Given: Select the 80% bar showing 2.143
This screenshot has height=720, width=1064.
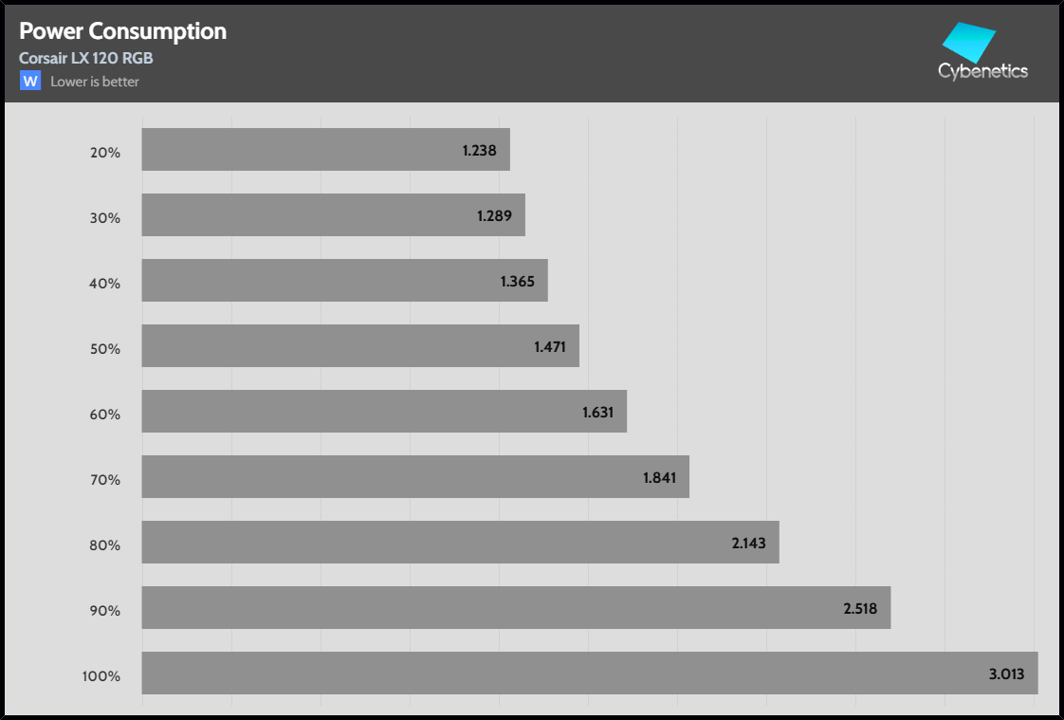Looking at the screenshot, I should click(460, 543).
